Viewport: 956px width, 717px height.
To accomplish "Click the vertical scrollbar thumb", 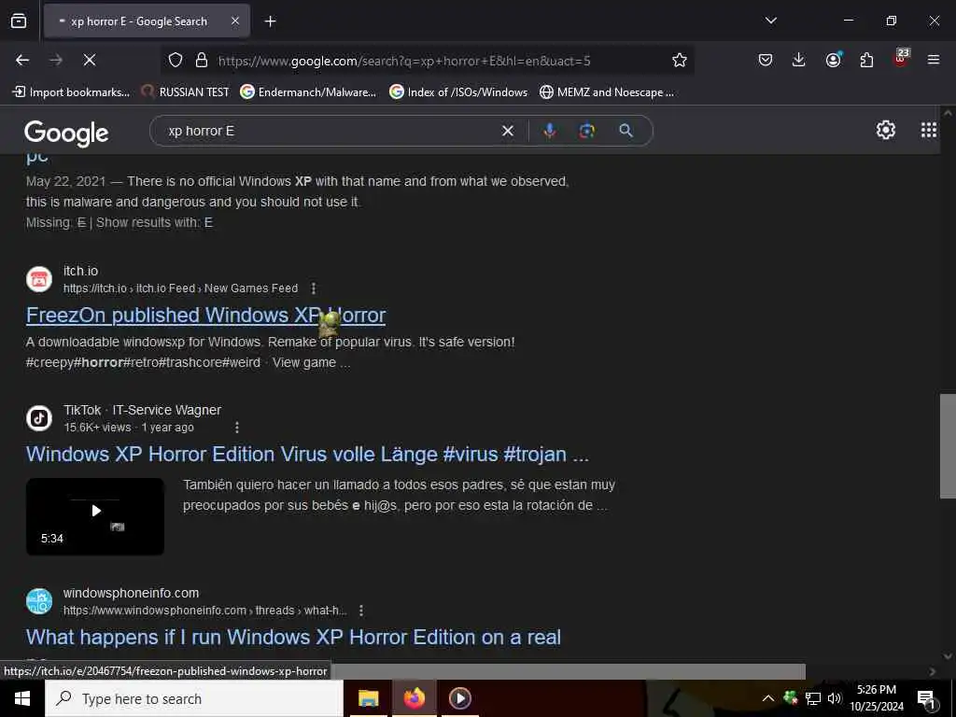I will (x=948, y=446).
